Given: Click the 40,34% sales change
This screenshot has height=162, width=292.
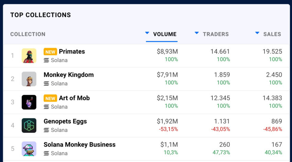Looking at the screenshot, I should tap(273, 152).
